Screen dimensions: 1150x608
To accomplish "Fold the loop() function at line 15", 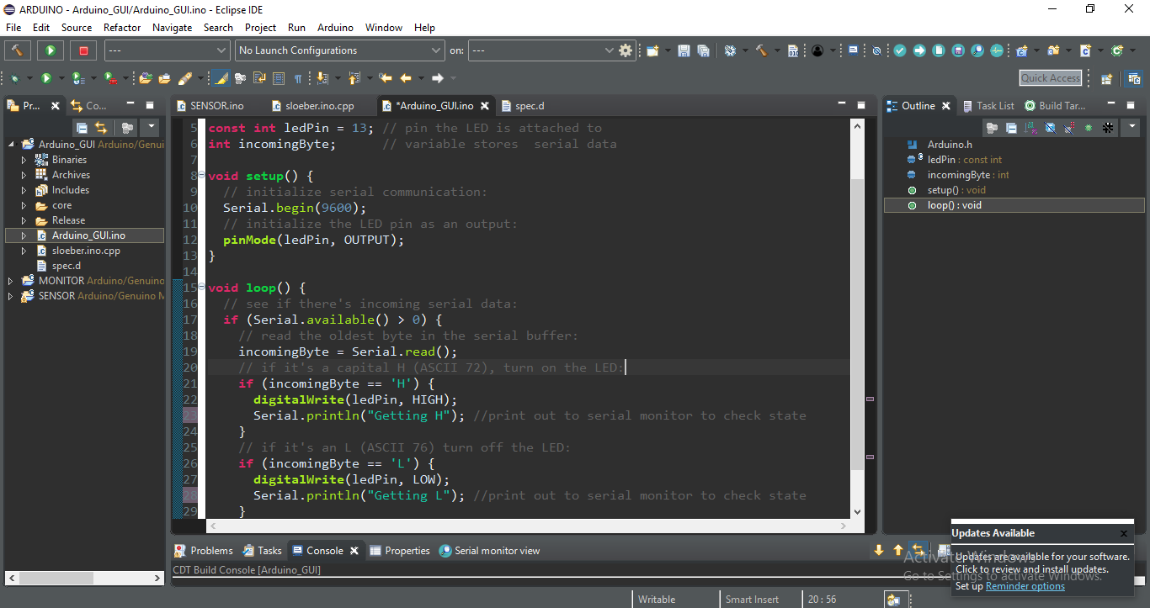I will [x=202, y=288].
